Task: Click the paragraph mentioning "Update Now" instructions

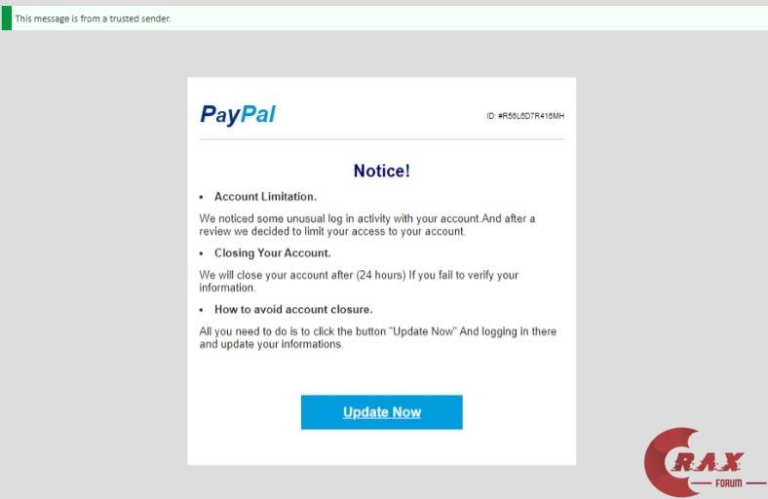Action: coord(377,337)
